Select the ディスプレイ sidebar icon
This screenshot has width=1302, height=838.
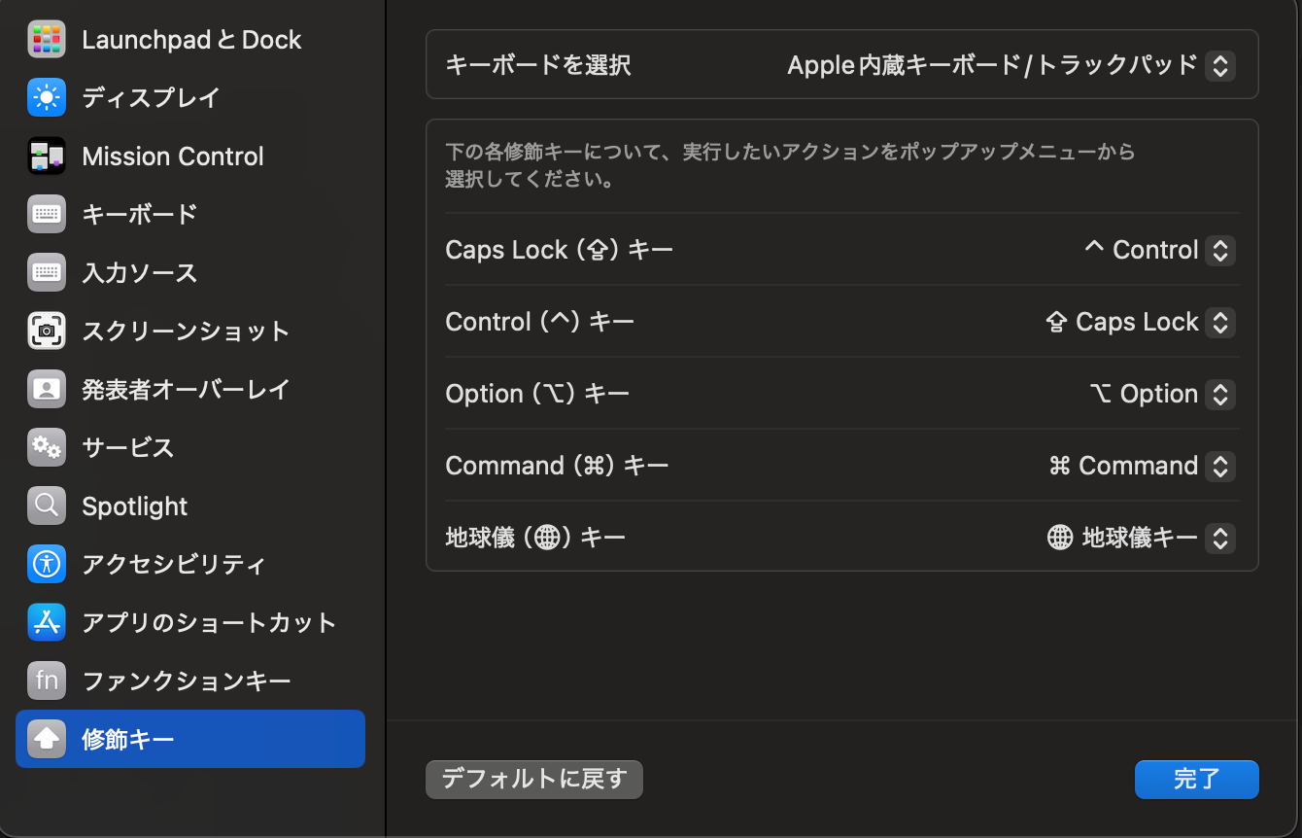(46, 97)
